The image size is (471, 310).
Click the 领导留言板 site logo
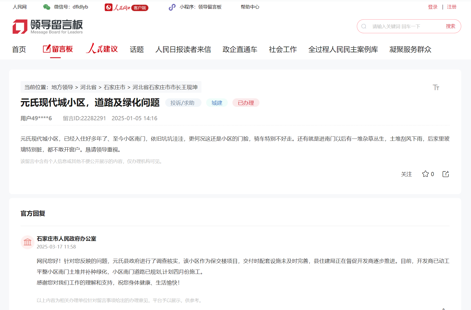48,27
